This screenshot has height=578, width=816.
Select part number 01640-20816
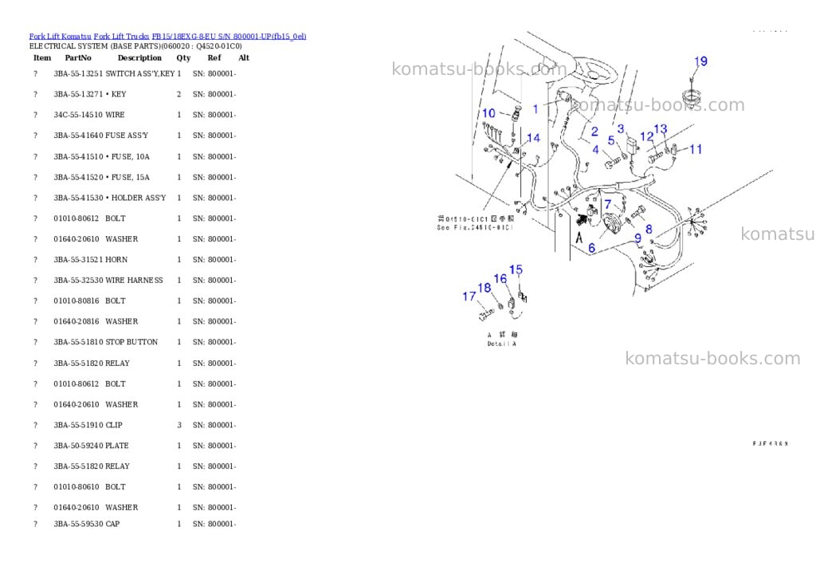(x=76, y=321)
